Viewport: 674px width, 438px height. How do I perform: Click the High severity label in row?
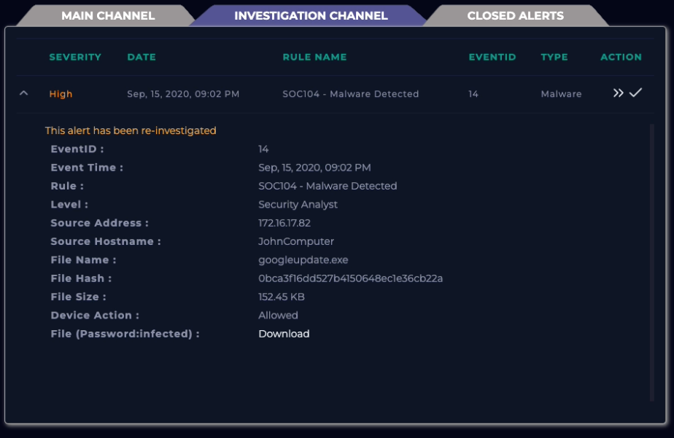[61, 94]
